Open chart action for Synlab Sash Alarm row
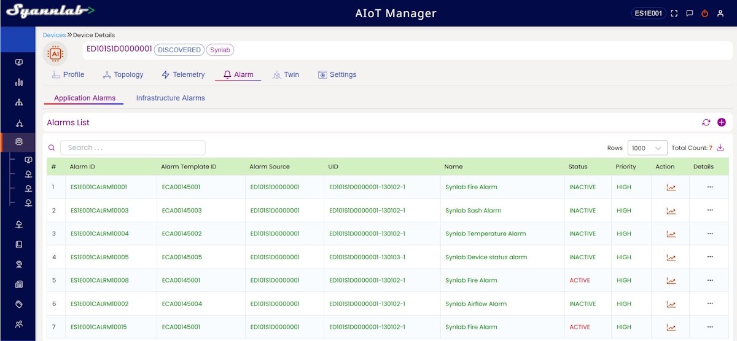737x341 pixels. (671, 211)
